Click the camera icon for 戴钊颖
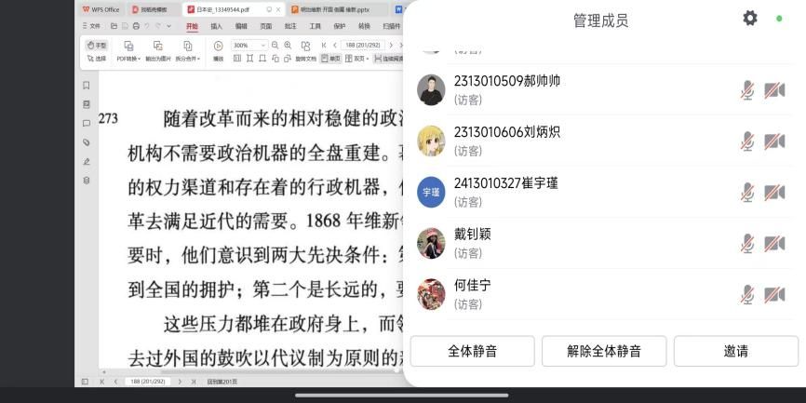The width and height of the screenshot is (806, 403). [774, 244]
